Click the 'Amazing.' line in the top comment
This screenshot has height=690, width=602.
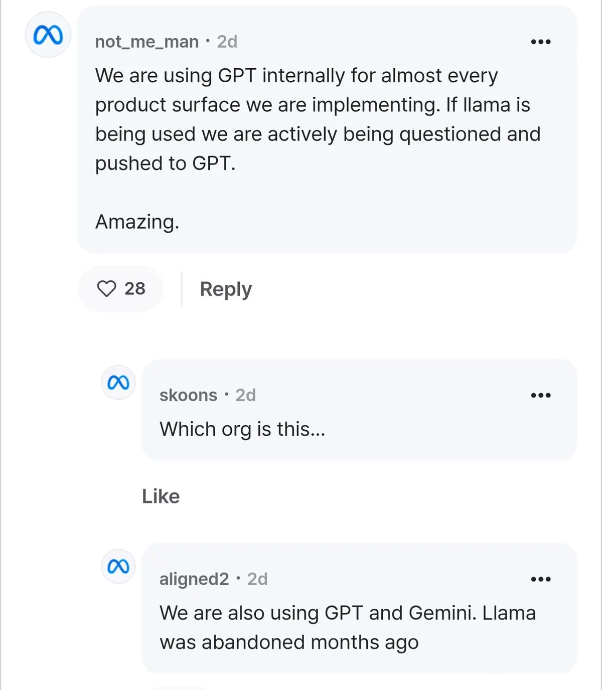pos(137,222)
